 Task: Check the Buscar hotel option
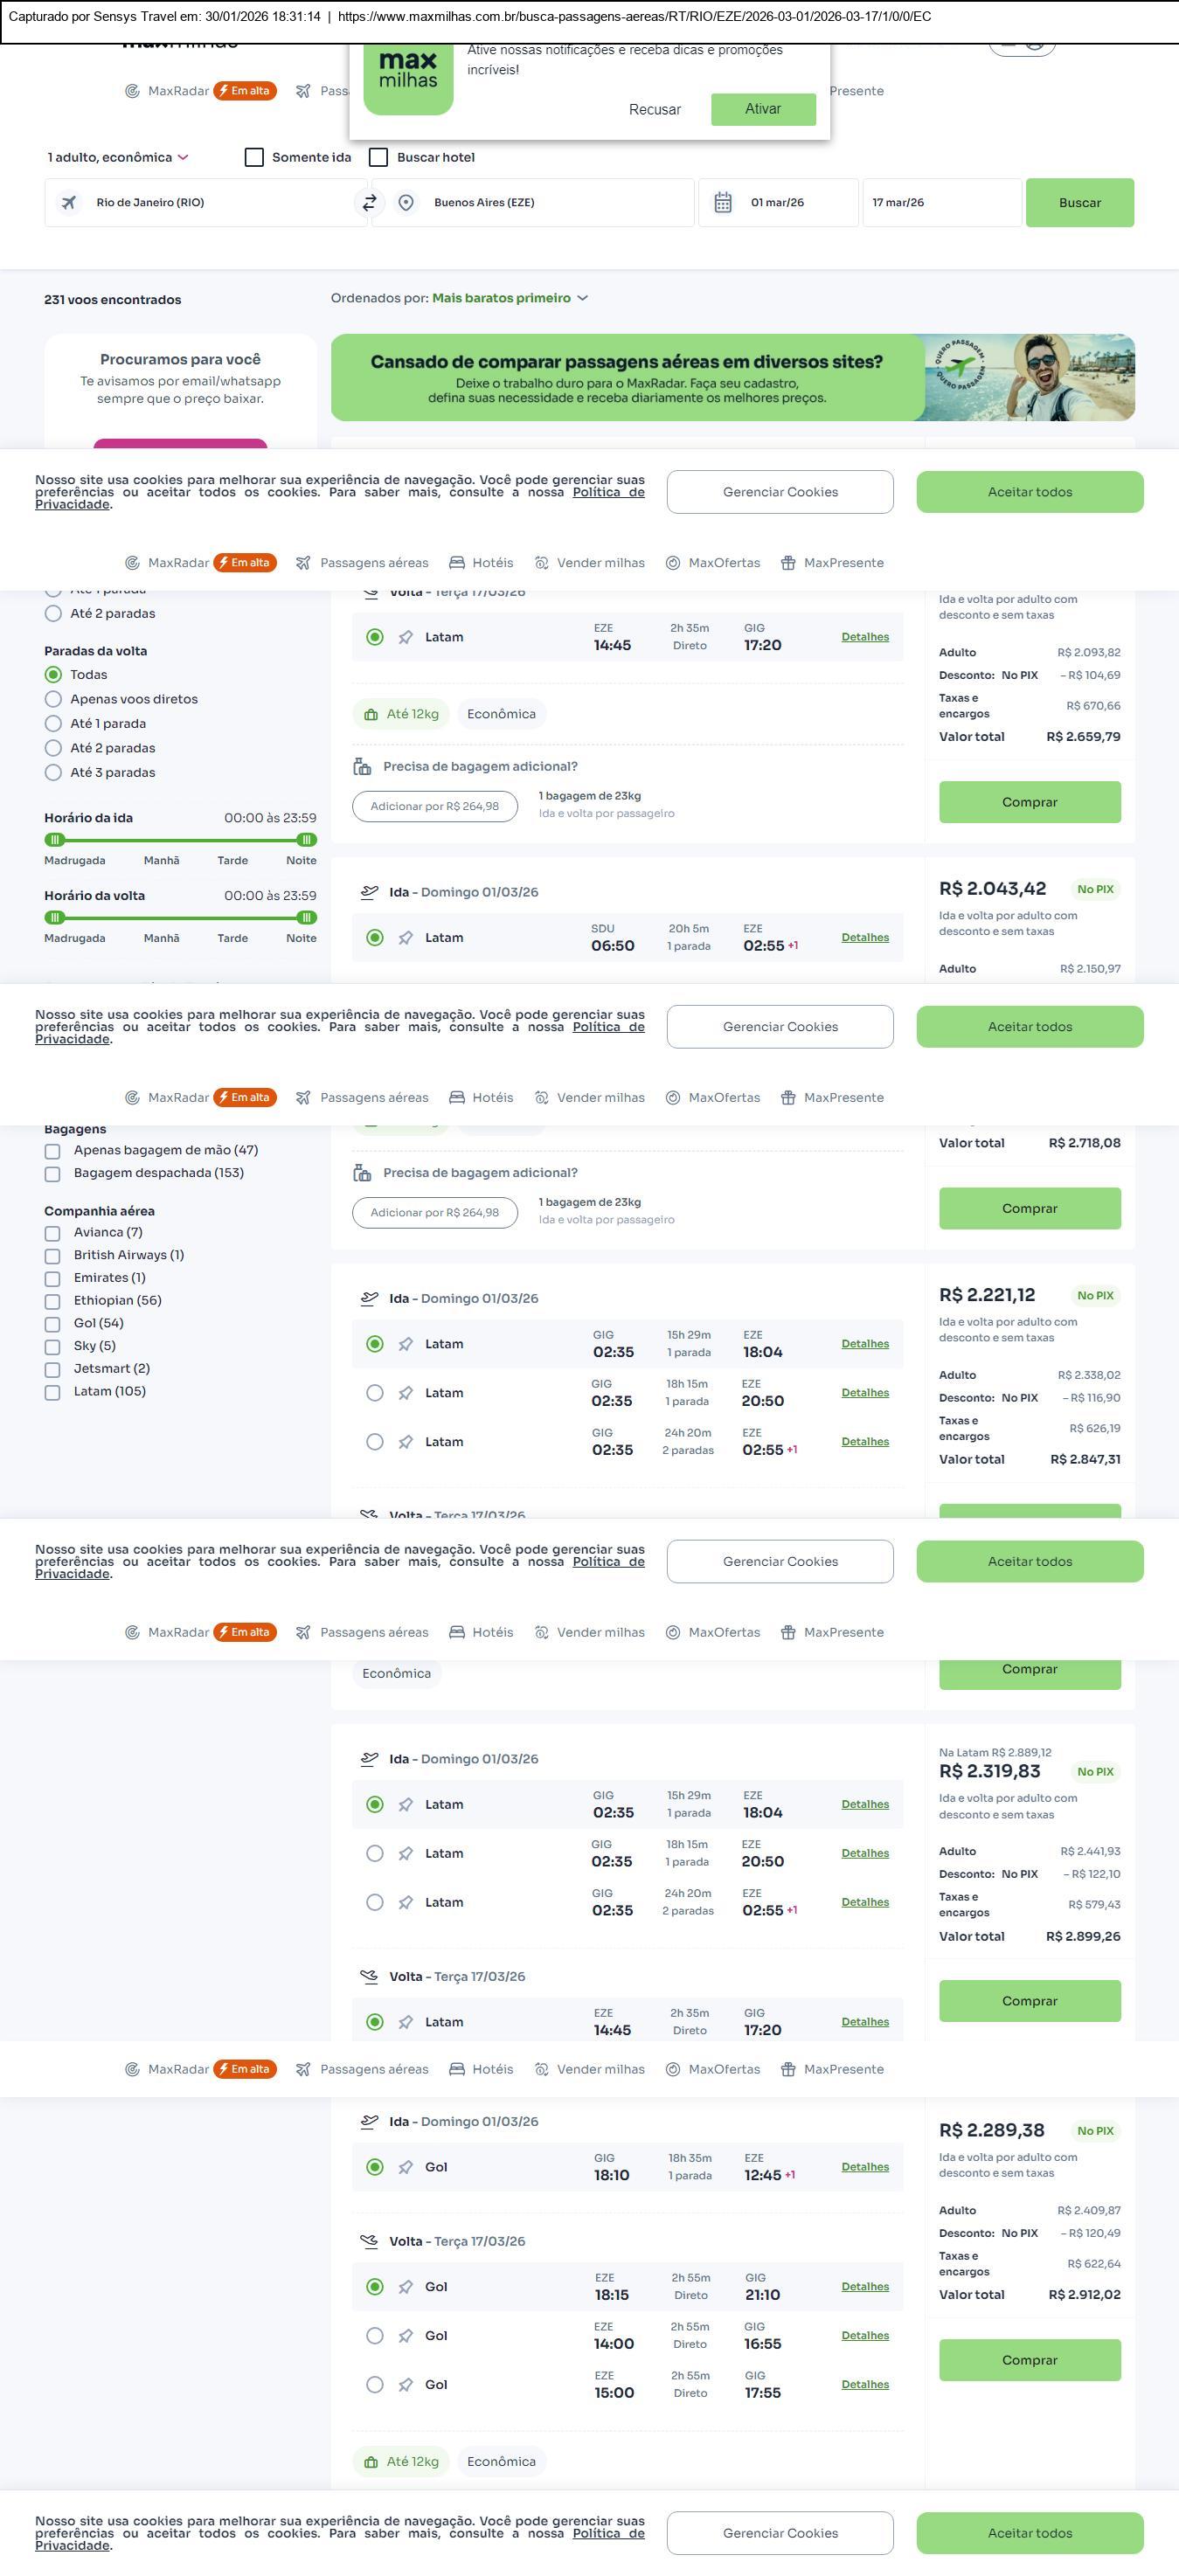click(379, 158)
